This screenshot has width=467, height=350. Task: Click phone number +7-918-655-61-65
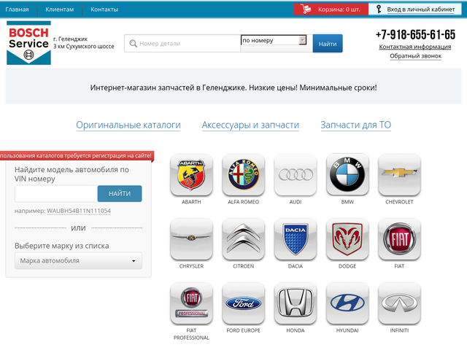coord(415,35)
